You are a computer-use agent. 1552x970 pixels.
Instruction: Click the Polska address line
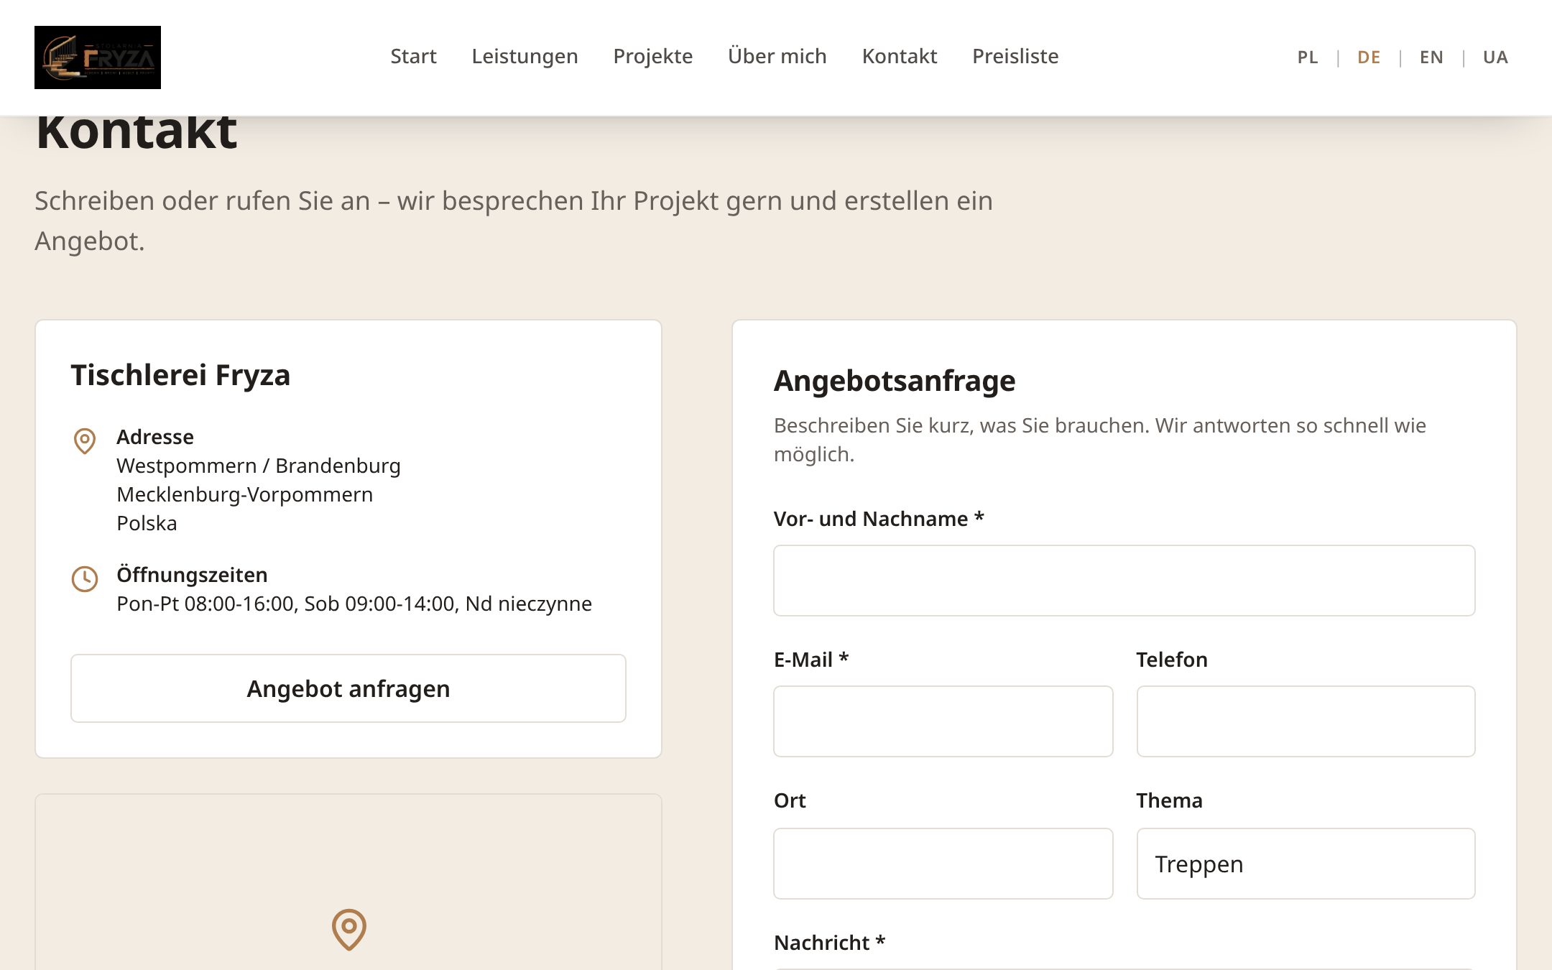[x=147, y=523]
